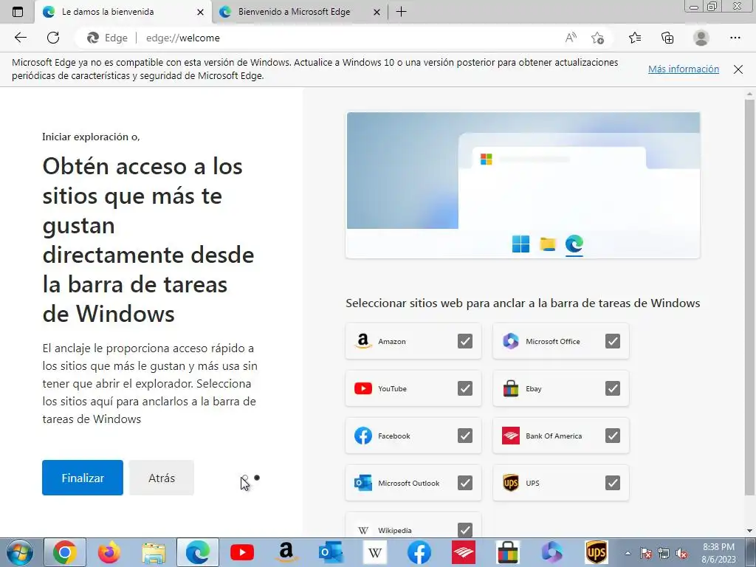Open the pinned Amazon taskbar icon
Viewport: 756px width, 567px height.
[286, 552]
